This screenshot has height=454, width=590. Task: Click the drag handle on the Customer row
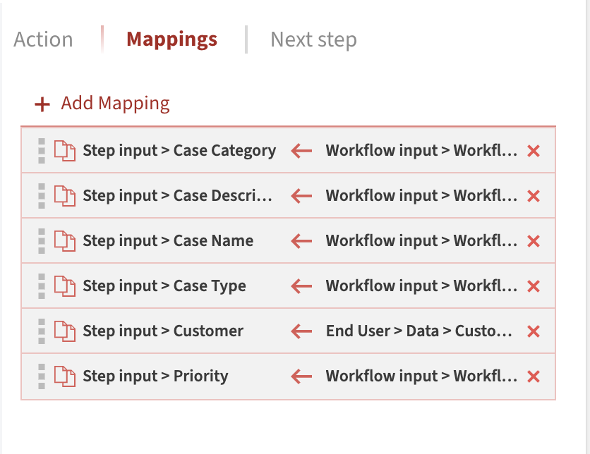click(42, 331)
